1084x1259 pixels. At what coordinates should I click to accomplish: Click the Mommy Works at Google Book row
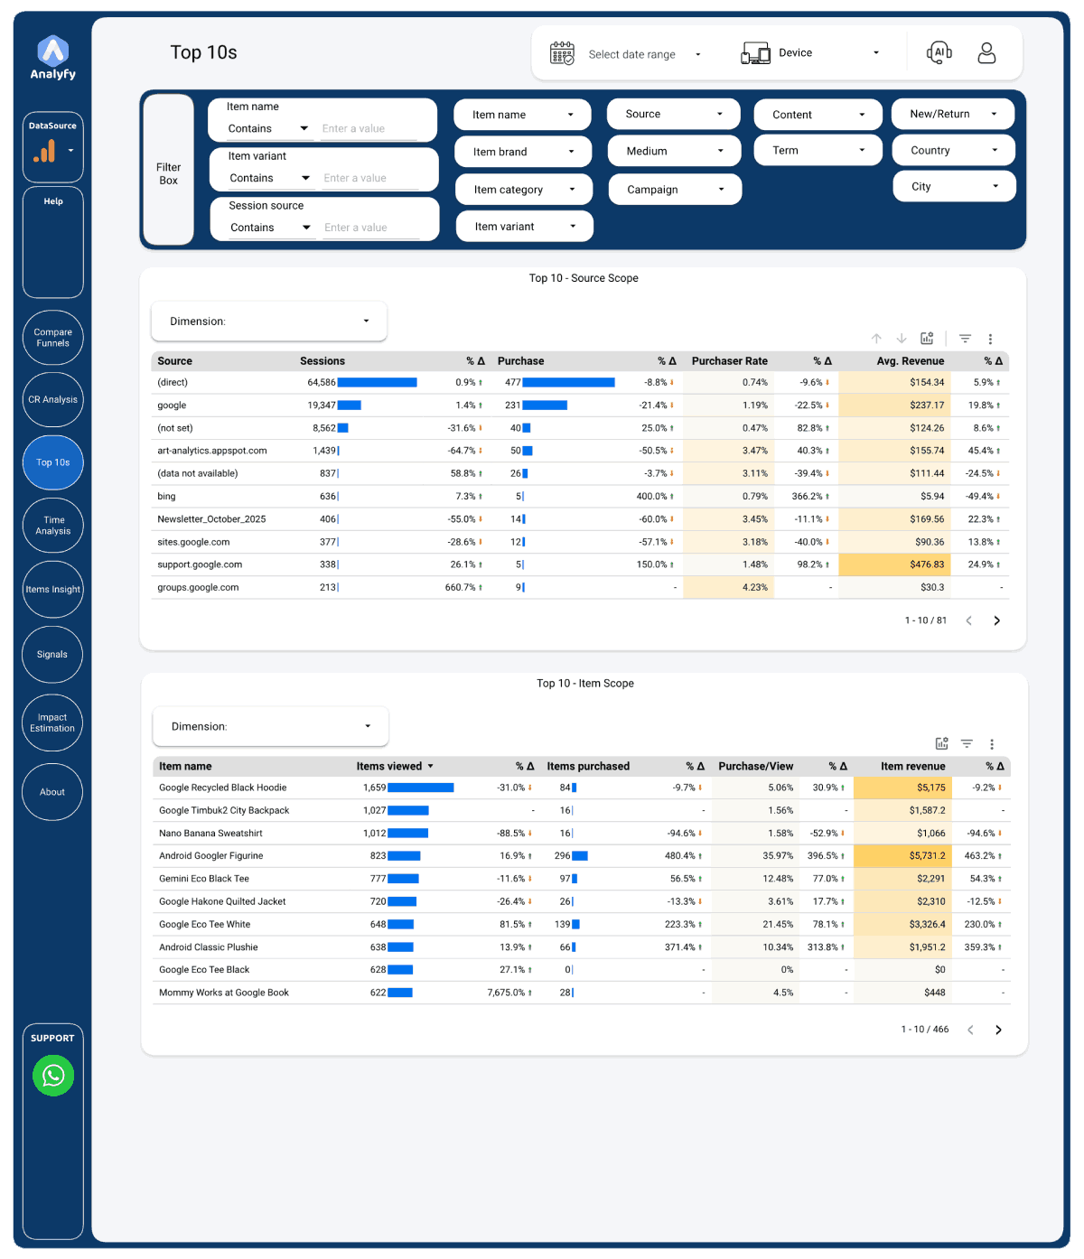coord(581,993)
